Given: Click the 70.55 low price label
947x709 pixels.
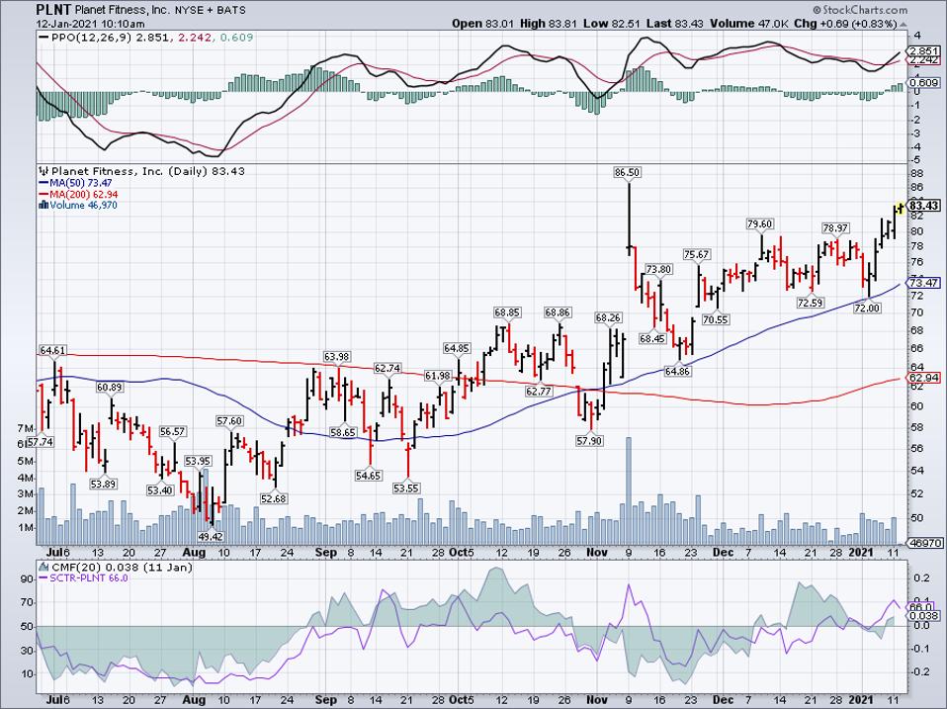Looking at the screenshot, I should [x=716, y=320].
